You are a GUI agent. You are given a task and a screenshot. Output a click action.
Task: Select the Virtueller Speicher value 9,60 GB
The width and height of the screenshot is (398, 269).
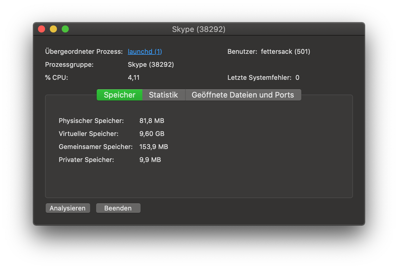[152, 134]
